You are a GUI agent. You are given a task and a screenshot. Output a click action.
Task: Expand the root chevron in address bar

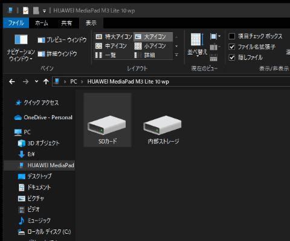click(x=65, y=82)
